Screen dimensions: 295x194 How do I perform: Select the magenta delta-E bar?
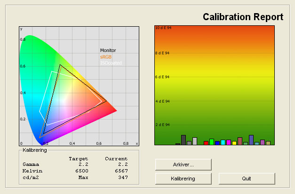[229, 142]
